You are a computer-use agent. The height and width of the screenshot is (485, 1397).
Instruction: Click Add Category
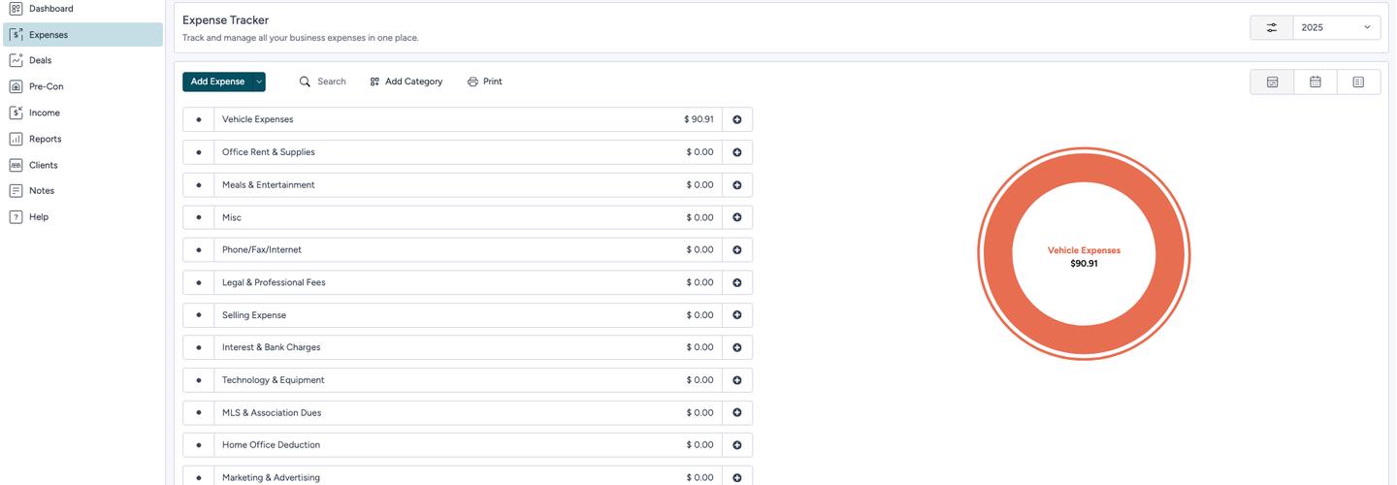tap(406, 81)
